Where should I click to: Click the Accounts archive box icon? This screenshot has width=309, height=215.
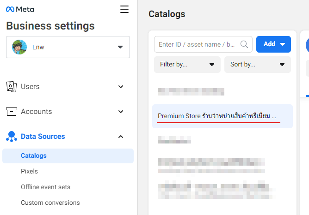point(12,112)
